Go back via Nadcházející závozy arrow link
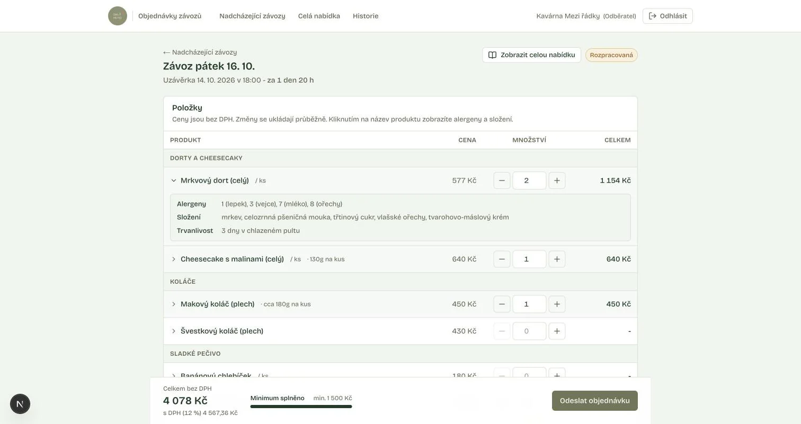 [x=200, y=52]
